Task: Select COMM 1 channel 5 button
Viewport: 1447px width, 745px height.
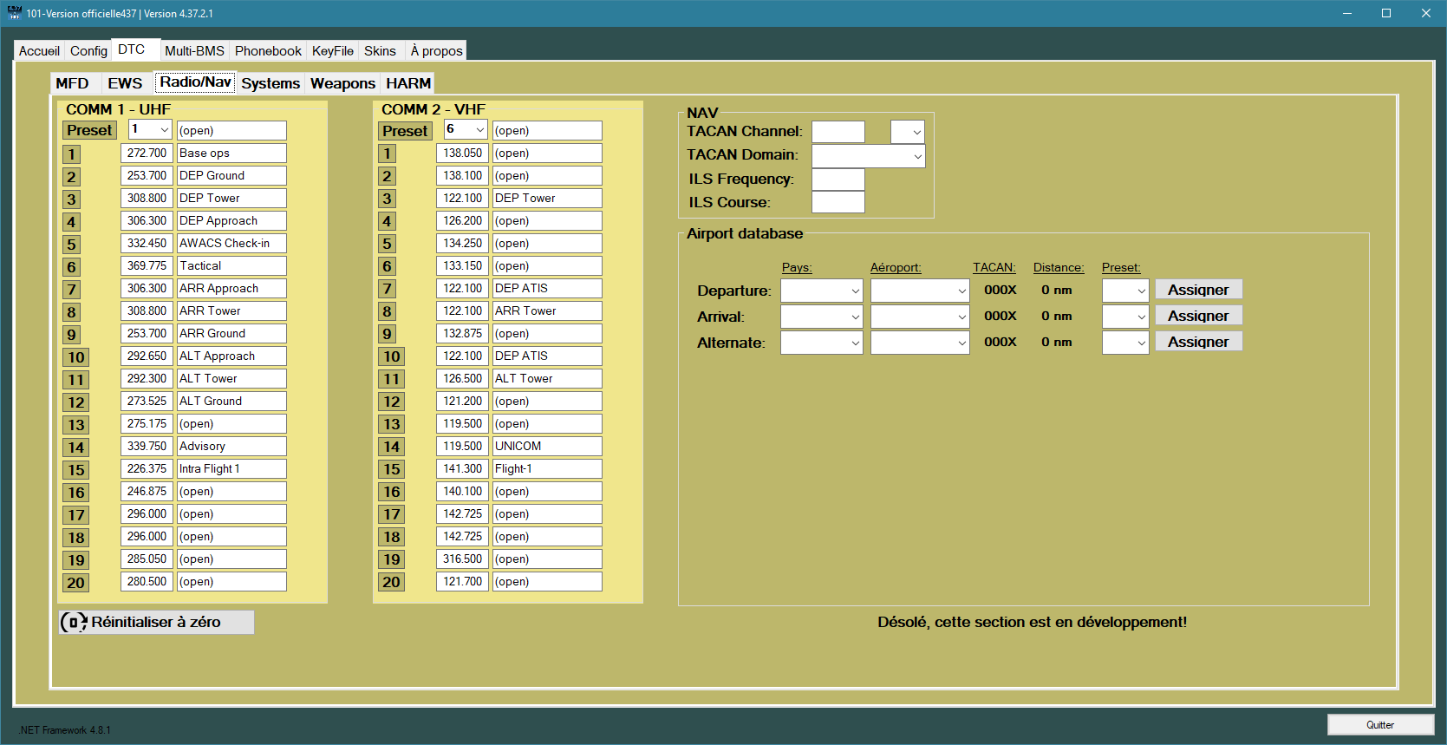Action: pos(71,245)
